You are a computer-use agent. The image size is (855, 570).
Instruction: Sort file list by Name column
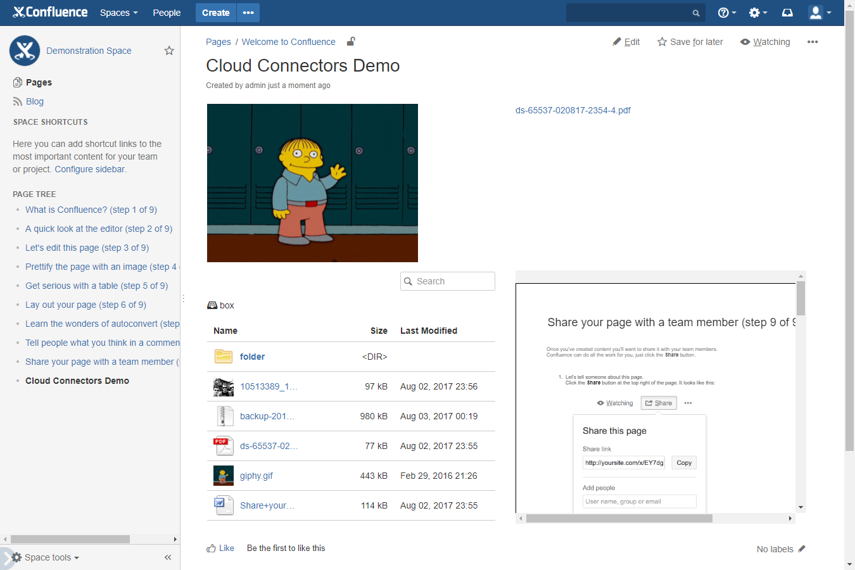(x=225, y=331)
